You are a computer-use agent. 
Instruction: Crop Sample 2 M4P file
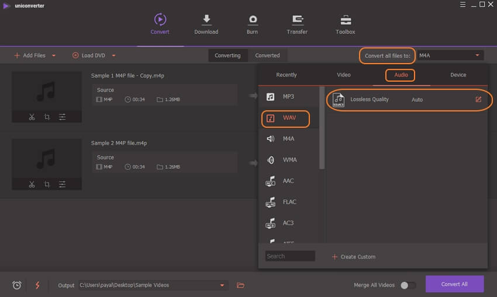coord(47,184)
